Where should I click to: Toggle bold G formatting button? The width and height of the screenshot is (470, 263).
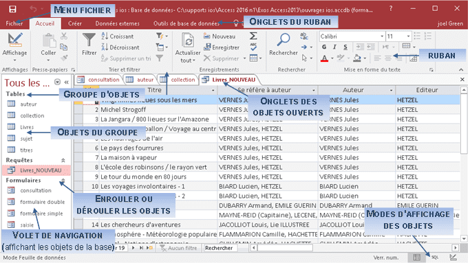(324, 47)
